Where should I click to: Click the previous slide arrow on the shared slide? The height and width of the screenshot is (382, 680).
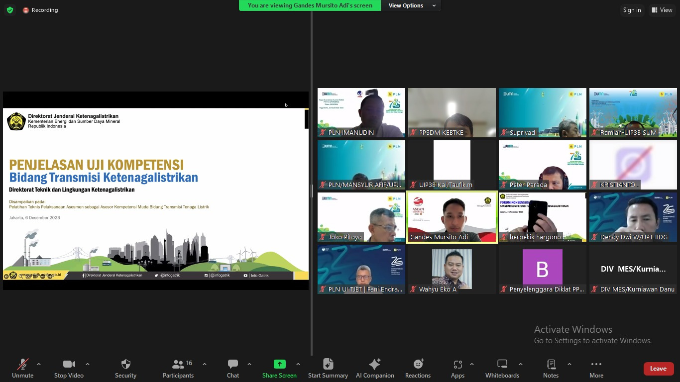[6, 276]
